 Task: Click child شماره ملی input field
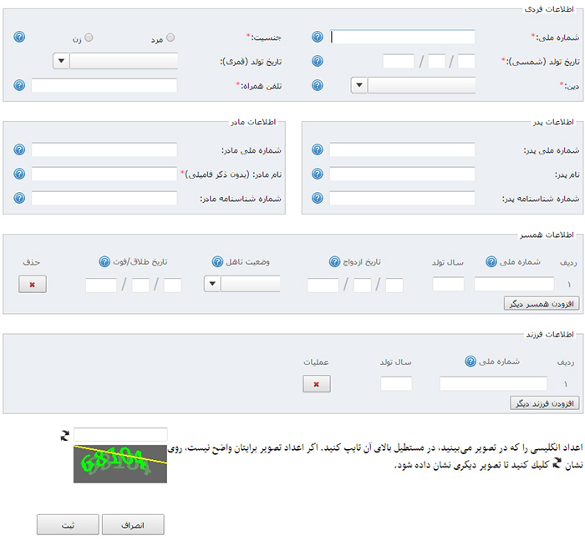[493, 383]
